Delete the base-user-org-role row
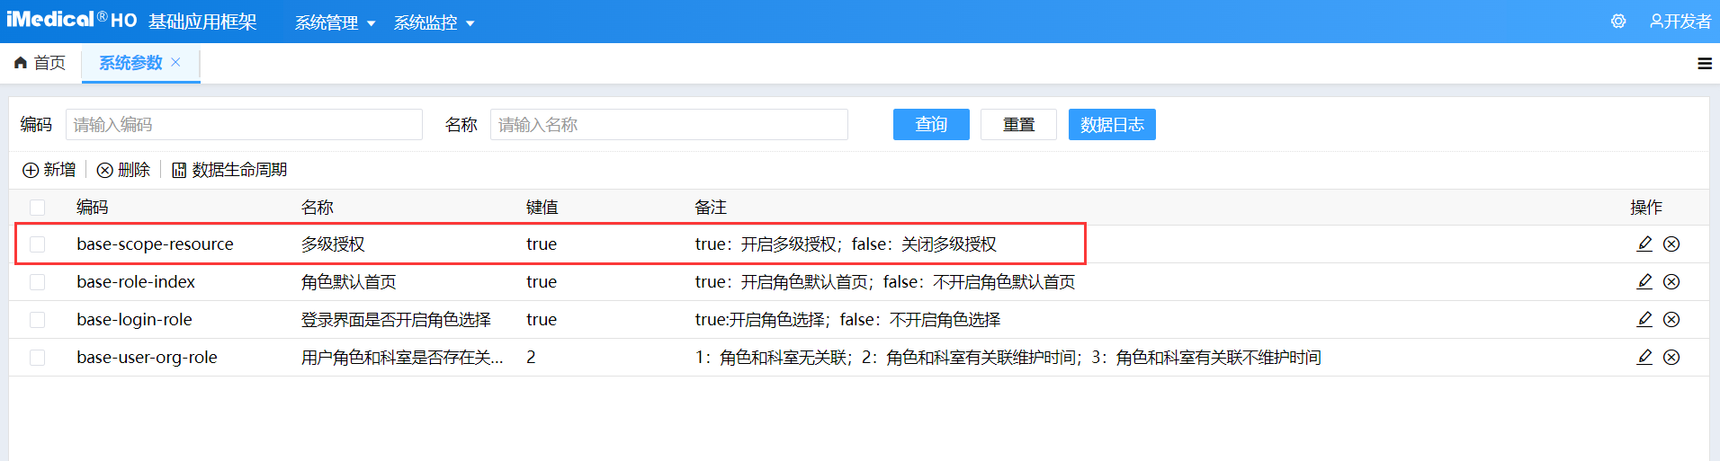Viewport: 1720px width, 461px height. (1671, 357)
